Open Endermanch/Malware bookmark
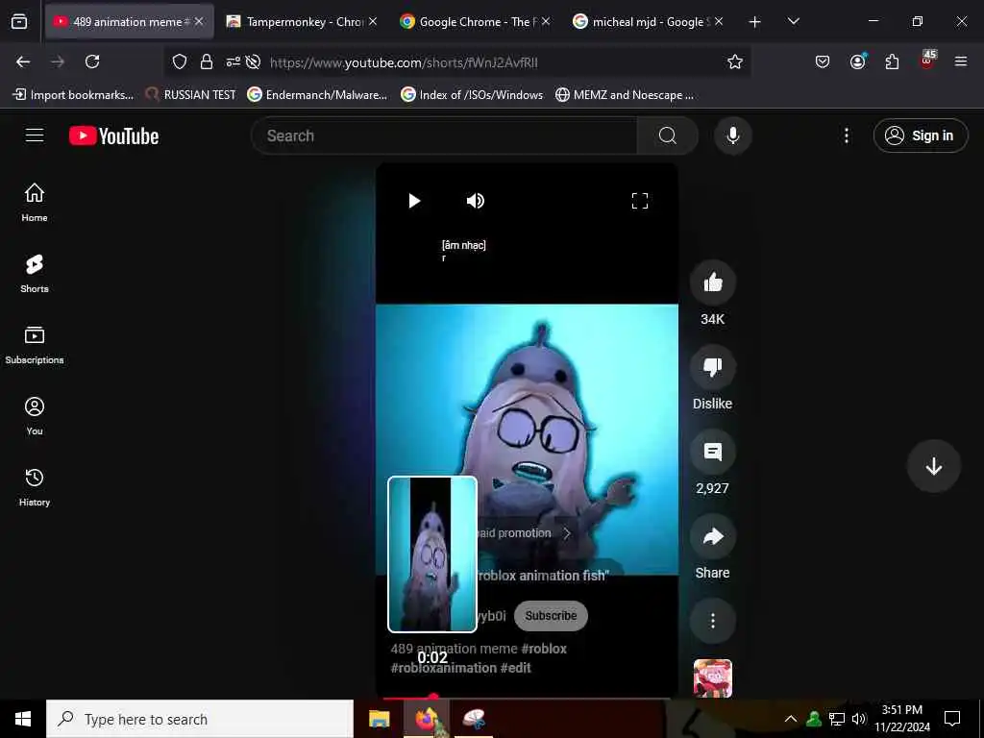The height and width of the screenshot is (738, 984). [x=317, y=95]
